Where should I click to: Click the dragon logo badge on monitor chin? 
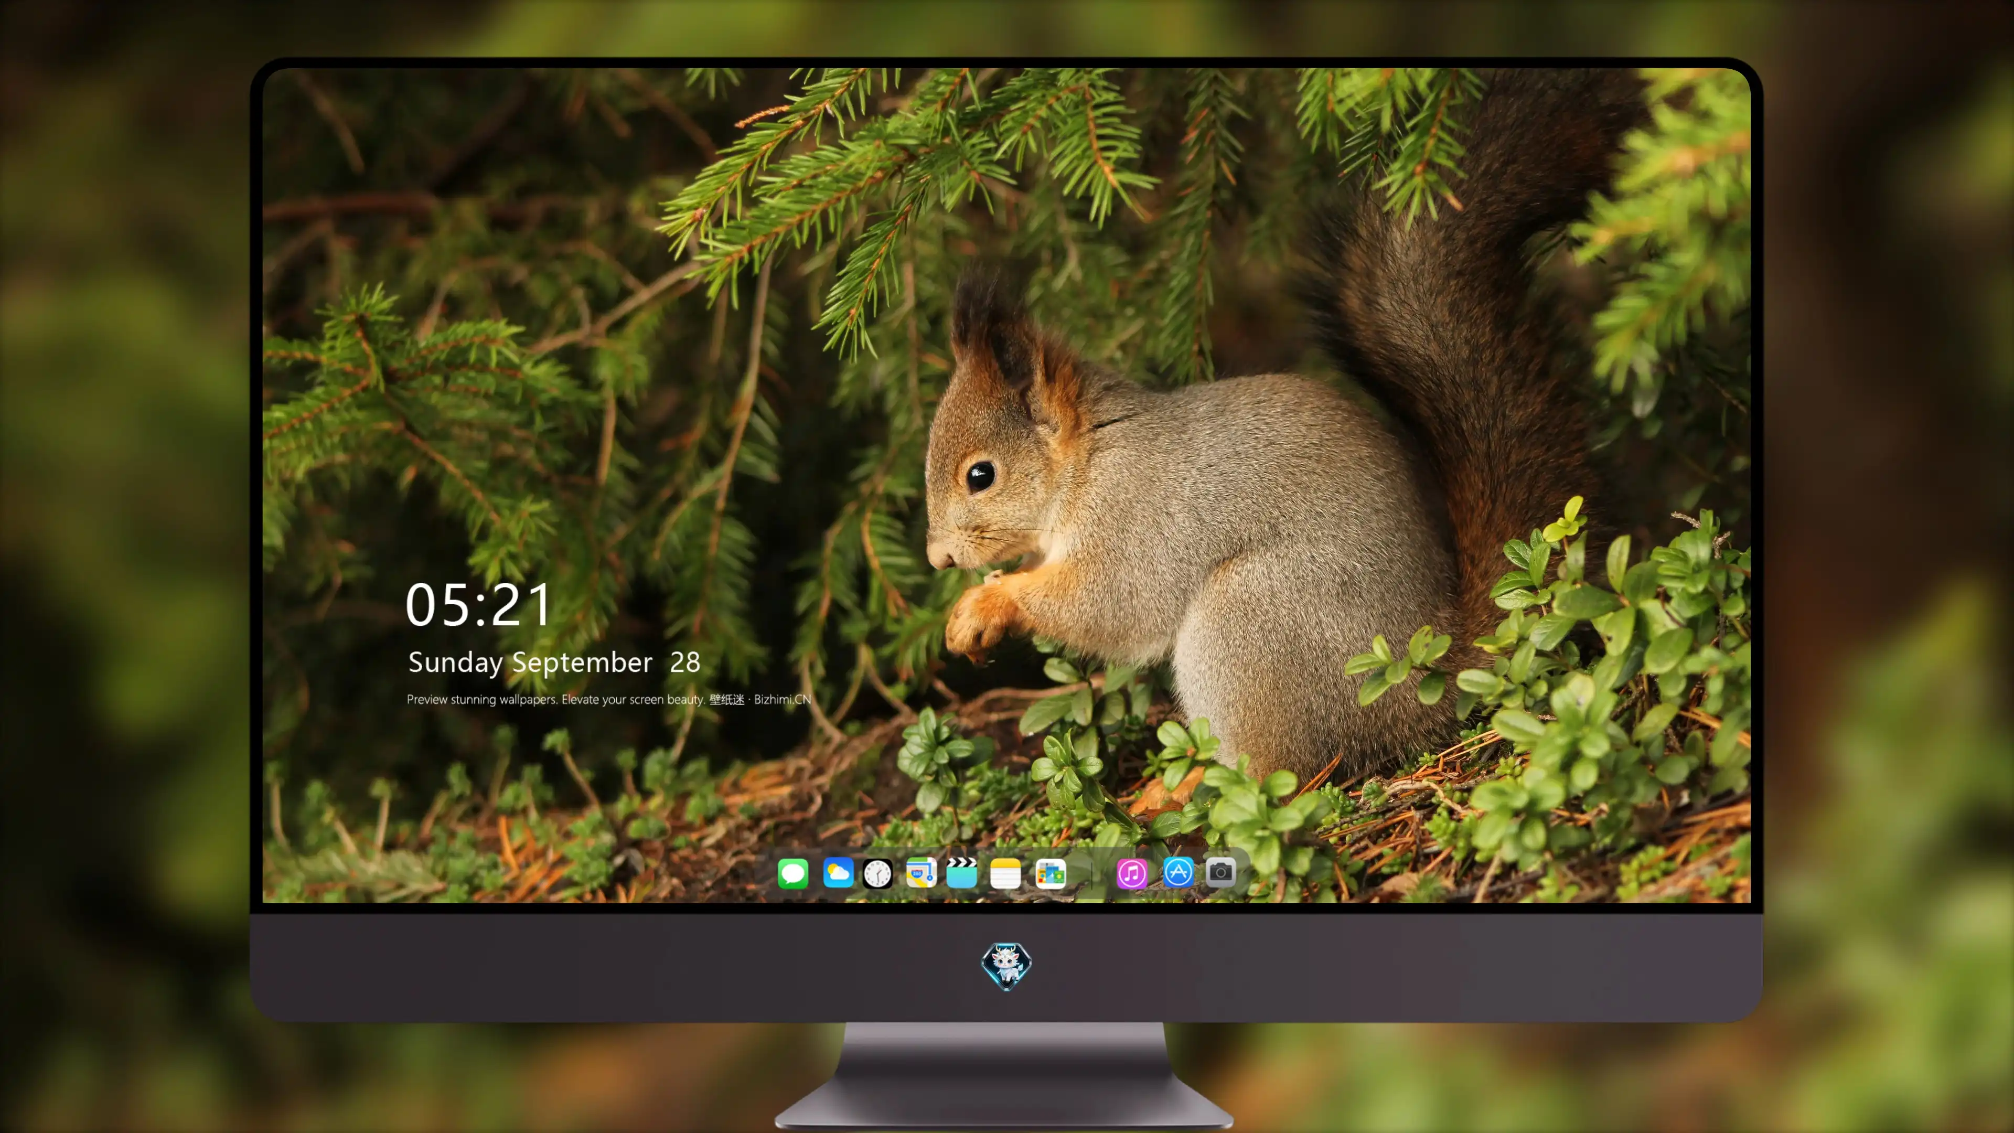(x=1006, y=966)
